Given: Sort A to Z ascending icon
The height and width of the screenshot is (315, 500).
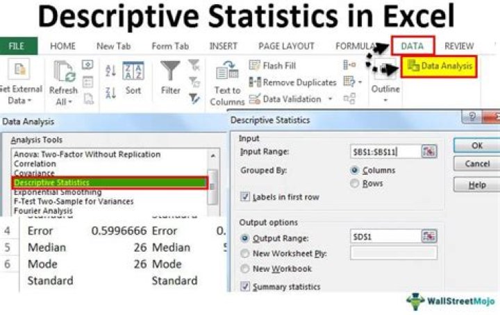Looking at the screenshot, I should pos(110,70).
